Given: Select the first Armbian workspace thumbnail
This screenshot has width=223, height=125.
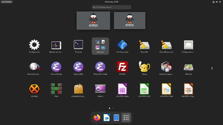Looking at the screenshot, I should coord(93,21).
